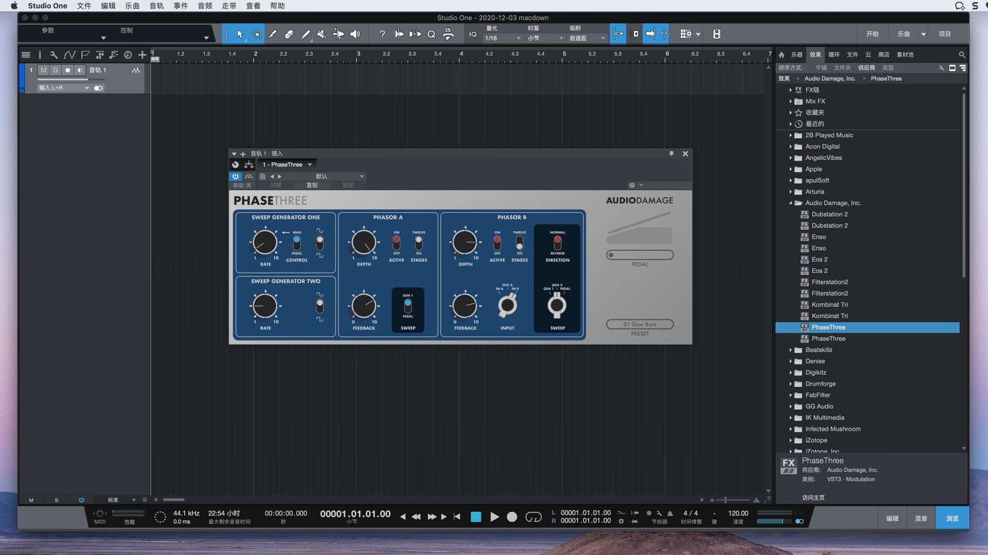Pick the Eraser tool
This screenshot has height=555, width=988.
289,34
